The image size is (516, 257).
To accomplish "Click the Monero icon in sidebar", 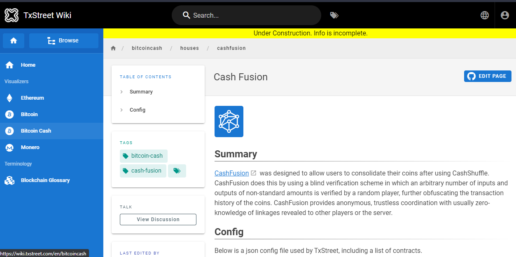I will [9, 147].
